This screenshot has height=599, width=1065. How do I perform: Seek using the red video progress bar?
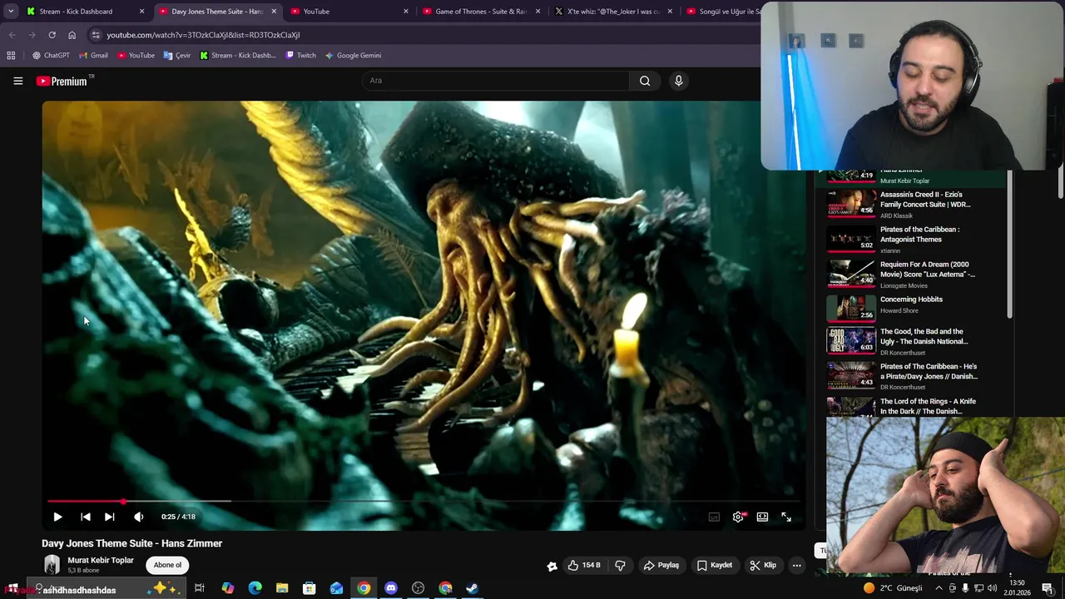click(424, 501)
